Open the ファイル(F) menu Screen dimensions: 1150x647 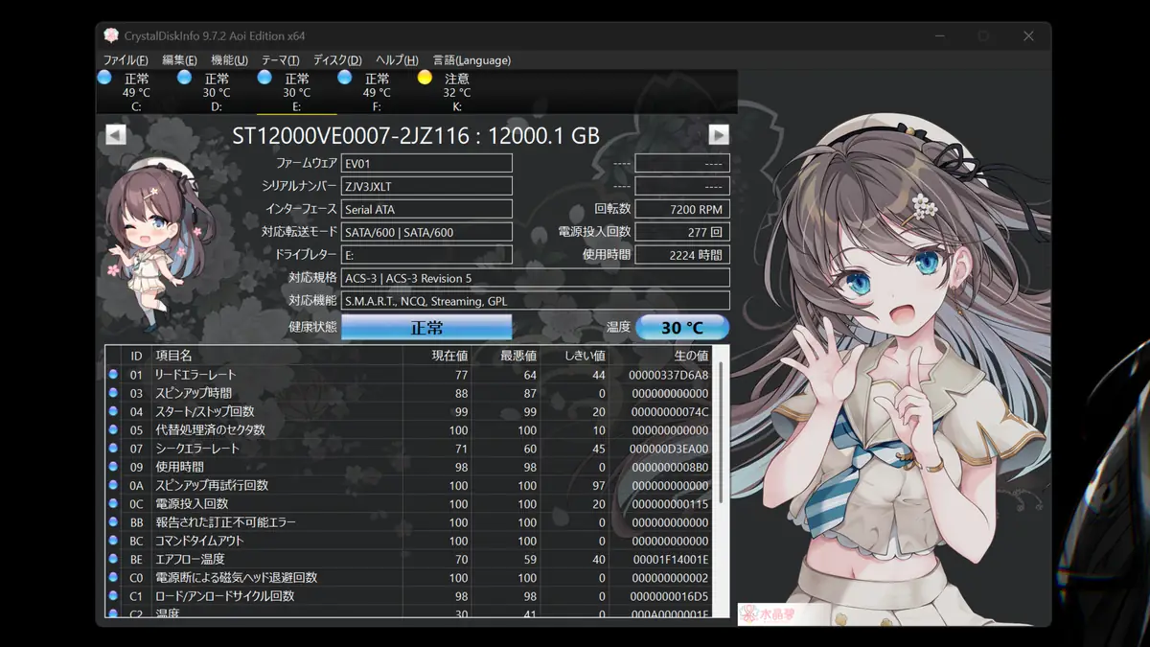(125, 60)
